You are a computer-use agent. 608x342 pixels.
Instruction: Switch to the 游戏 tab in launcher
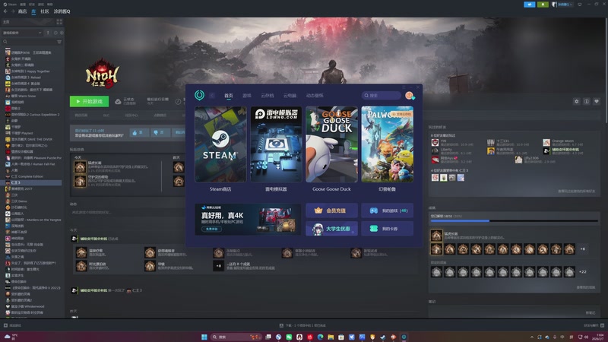pyautogui.click(x=247, y=96)
